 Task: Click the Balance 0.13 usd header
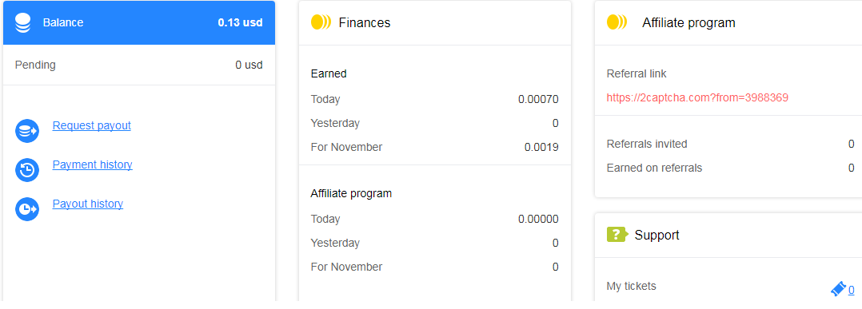click(139, 23)
